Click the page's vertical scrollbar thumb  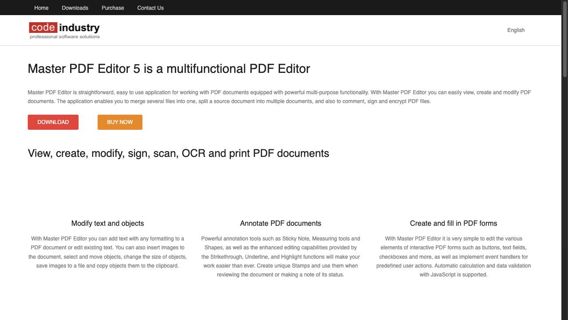565,39
